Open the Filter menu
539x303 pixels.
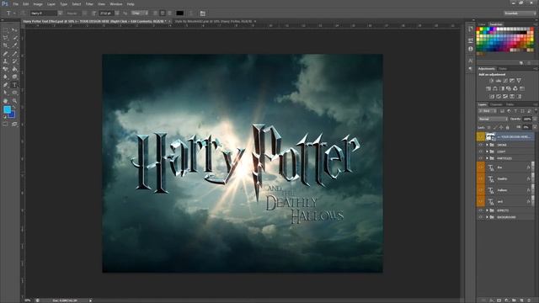[89, 4]
